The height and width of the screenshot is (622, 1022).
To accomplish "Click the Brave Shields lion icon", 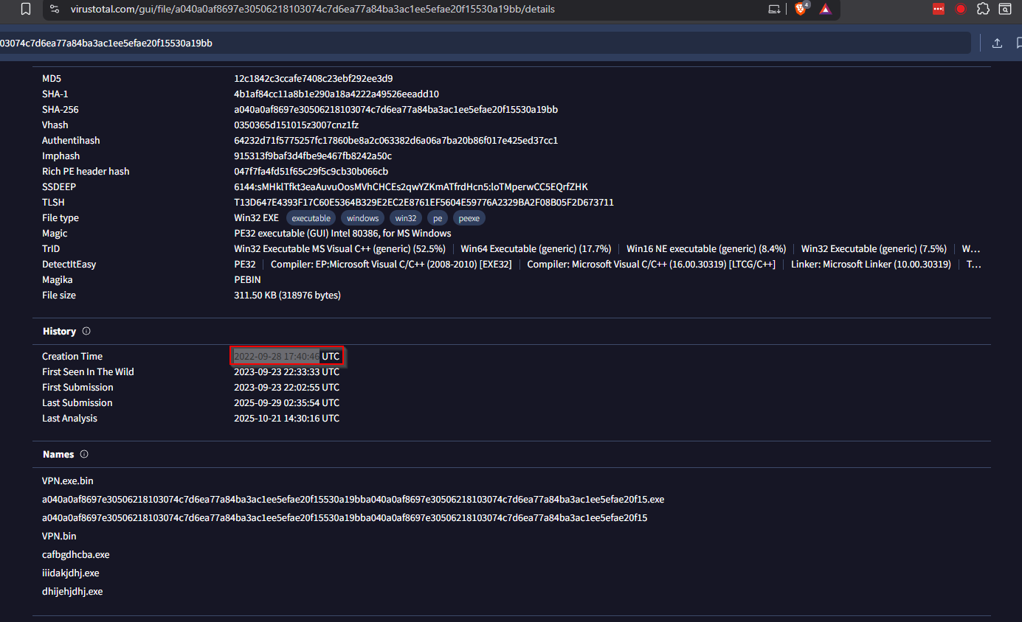I will tap(801, 9).
